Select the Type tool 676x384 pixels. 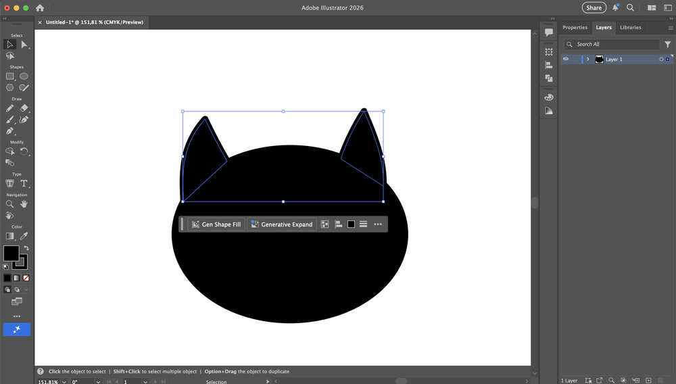24,183
